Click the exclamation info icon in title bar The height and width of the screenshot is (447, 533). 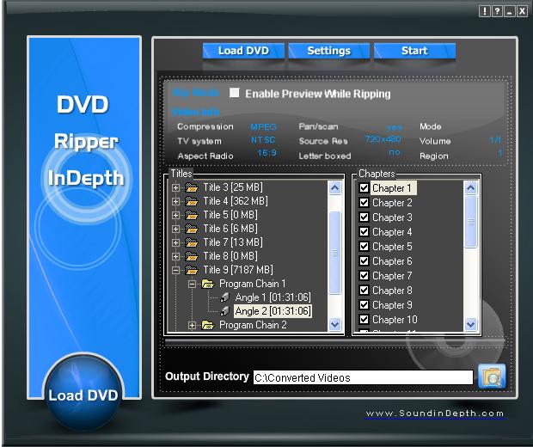click(x=484, y=11)
